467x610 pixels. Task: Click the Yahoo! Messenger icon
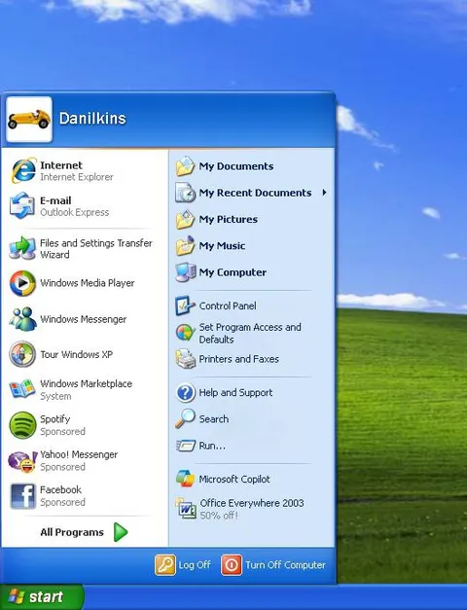click(x=22, y=461)
